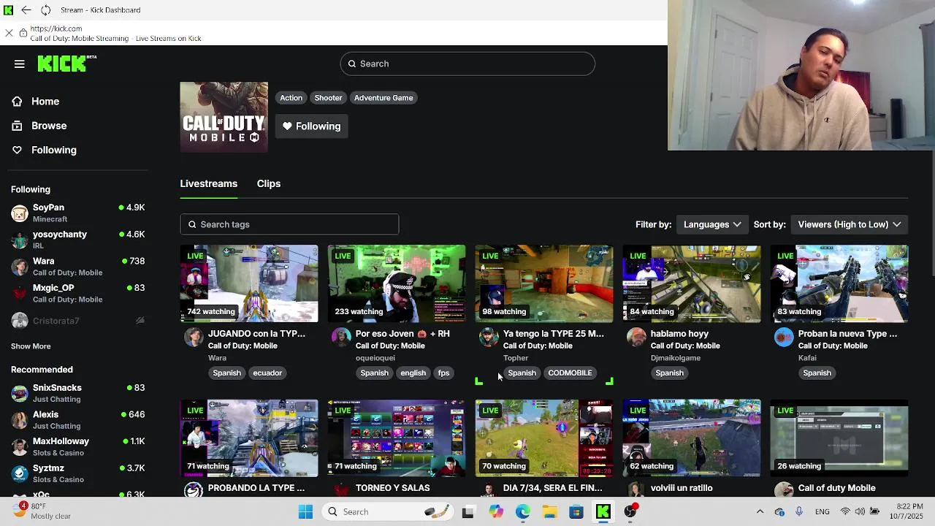The height and width of the screenshot is (526, 935).
Task: Select Spanish tag on Kafai stream
Action: [817, 373]
